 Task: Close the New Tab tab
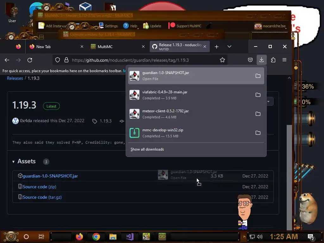tap(82, 47)
